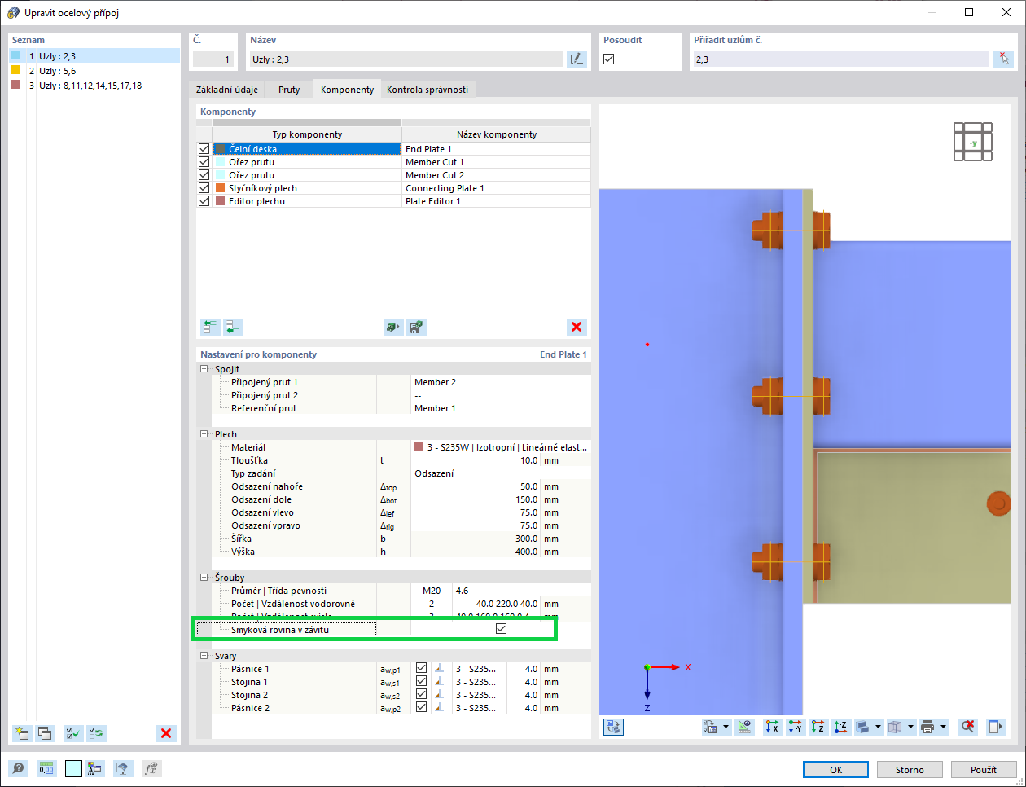Image resolution: width=1026 pixels, height=787 pixels.
Task: Collapse the Spojit section
Action: 204,369
